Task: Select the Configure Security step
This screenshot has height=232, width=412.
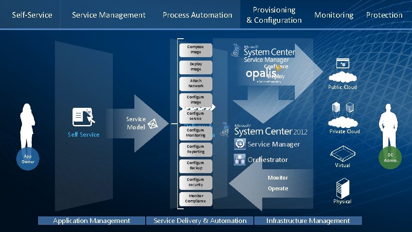Action: point(196,182)
